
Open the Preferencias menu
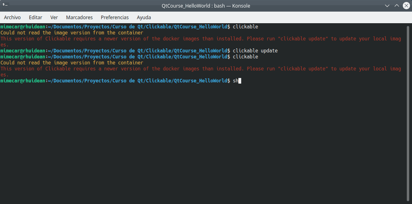pos(115,17)
